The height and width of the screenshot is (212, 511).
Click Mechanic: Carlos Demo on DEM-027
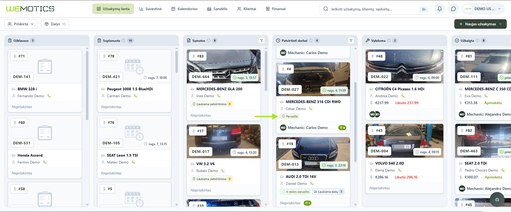304,128
